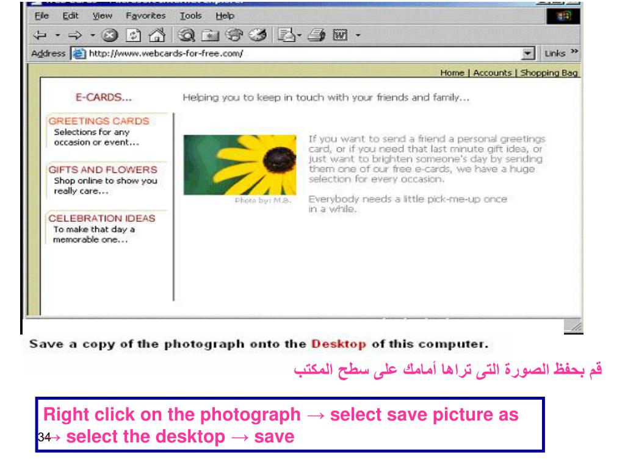This screenshot has height=468, width=625.
Task: Click the 'If you want to send a friend' paragraph
Action: pyautogui.click(x=427, y=159)
